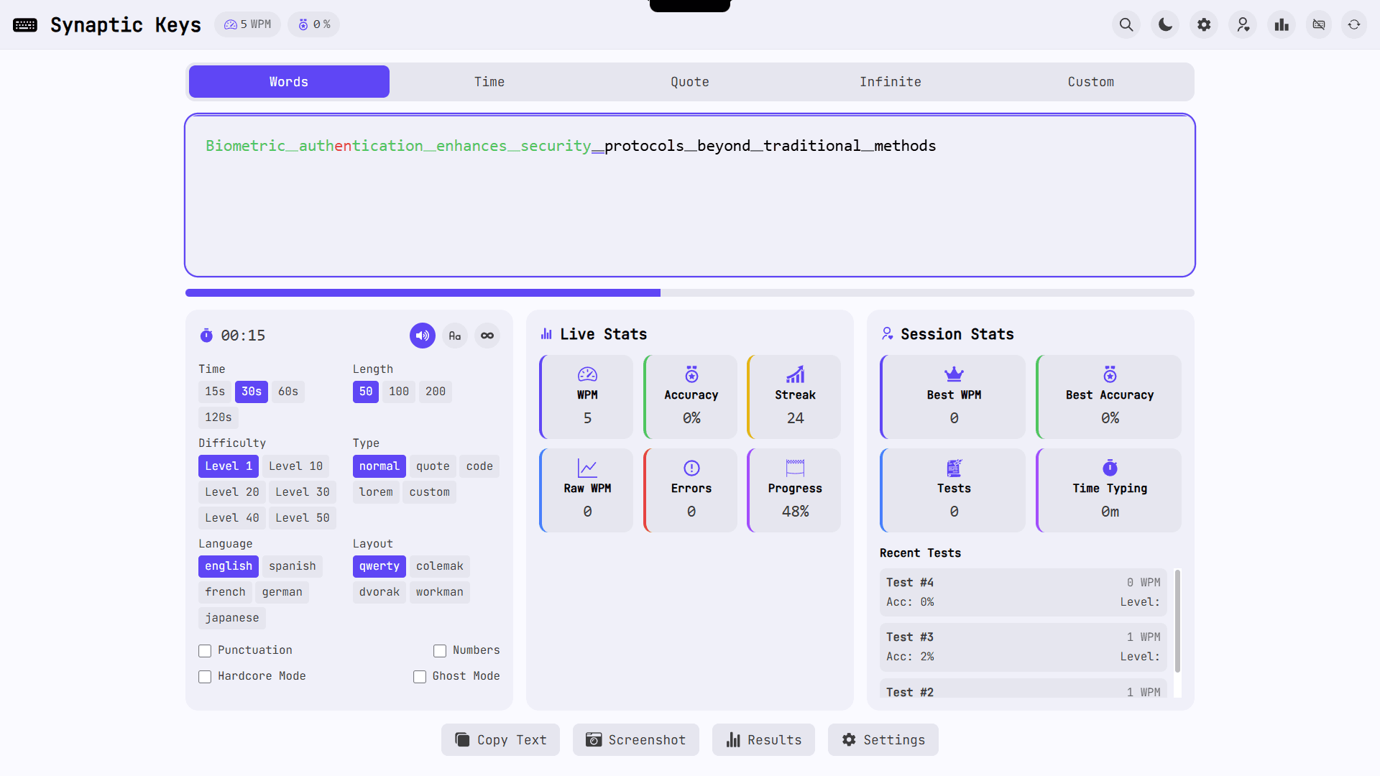The image size is (1380, 776).
Task: Open the gear settings icon in header
Action: pyautogui.click(x=1204, y=24)
